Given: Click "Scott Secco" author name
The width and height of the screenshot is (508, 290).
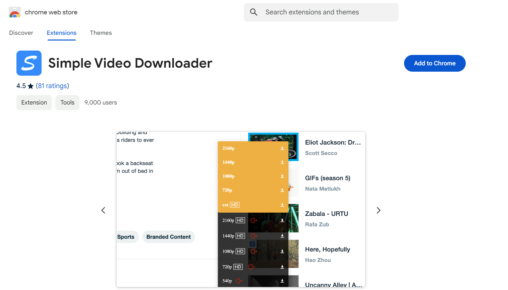Looking at the screenshot, I should (321, 153).
